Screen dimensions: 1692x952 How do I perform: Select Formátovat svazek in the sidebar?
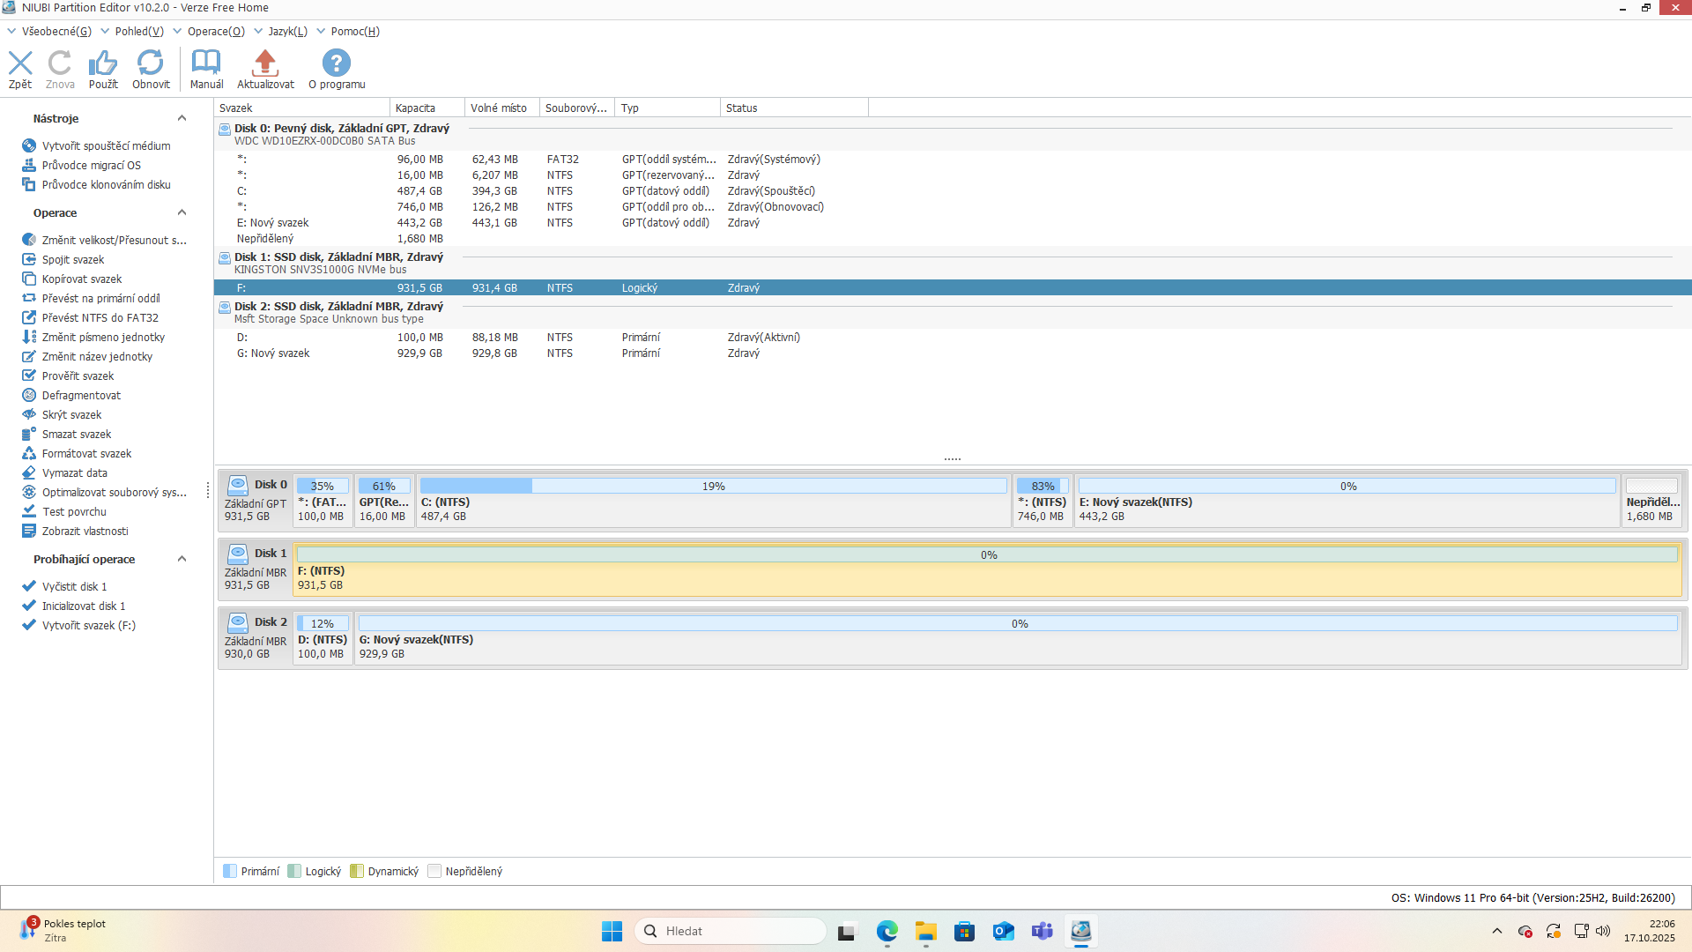coord(86,454)
